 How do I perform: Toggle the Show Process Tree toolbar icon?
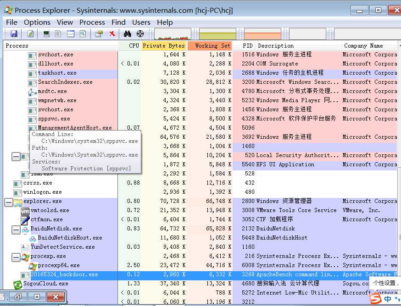click(58, 34)
